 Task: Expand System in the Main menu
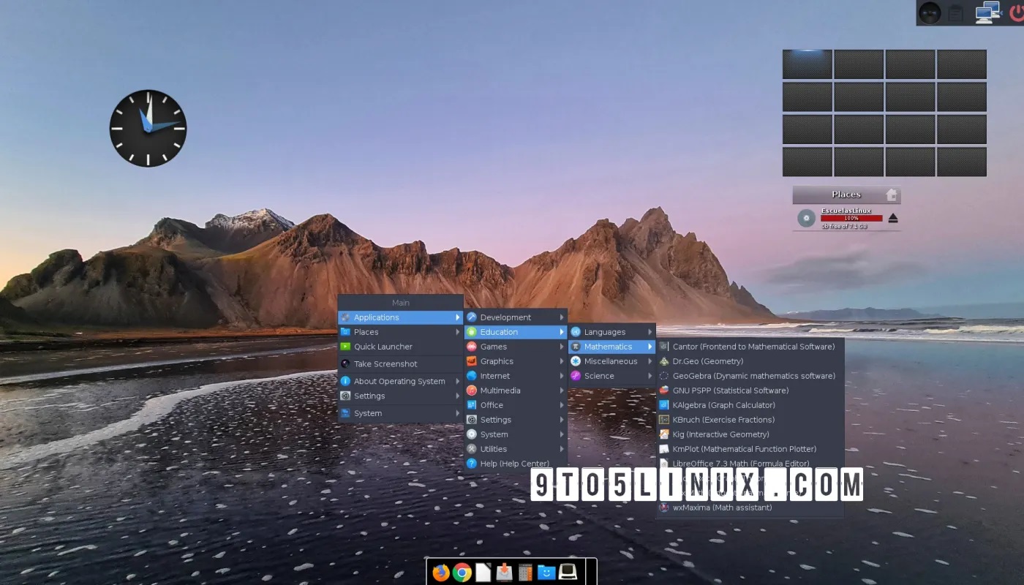click(400, 413)
